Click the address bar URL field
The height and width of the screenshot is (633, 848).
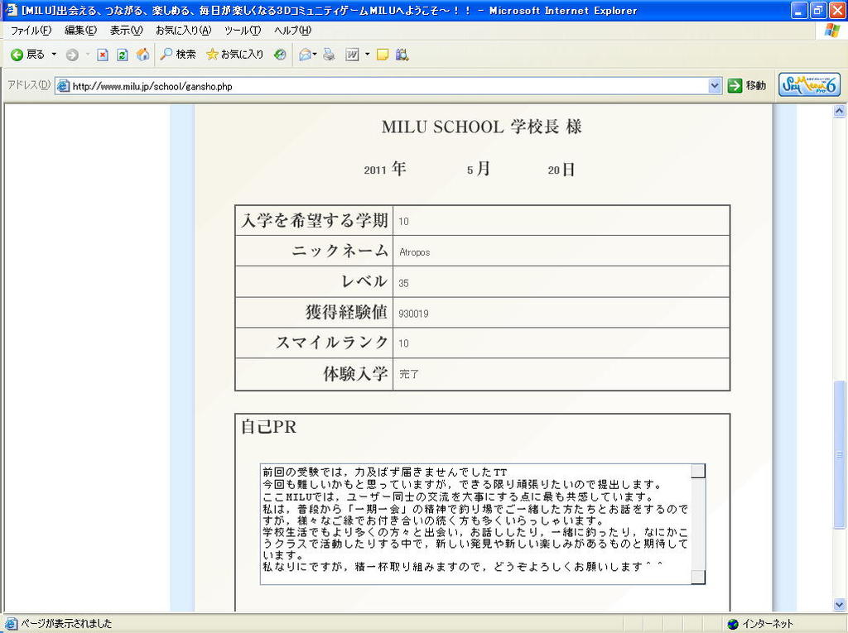(381, 86)
